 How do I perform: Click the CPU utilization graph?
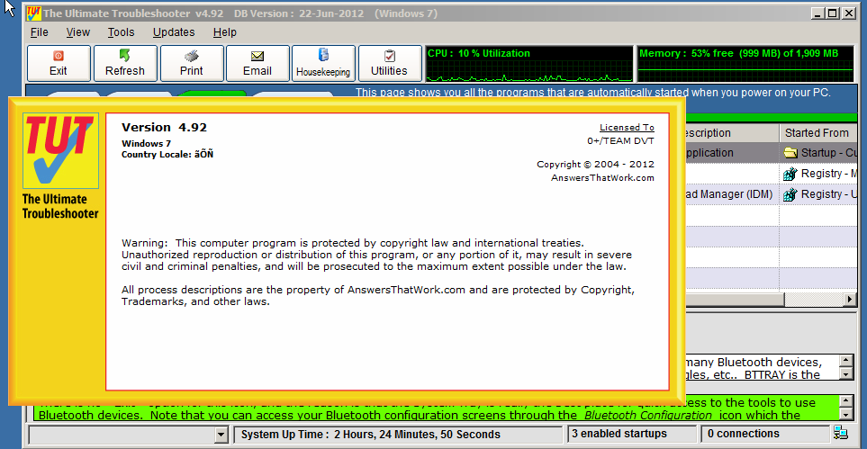[x=528, y=64]
